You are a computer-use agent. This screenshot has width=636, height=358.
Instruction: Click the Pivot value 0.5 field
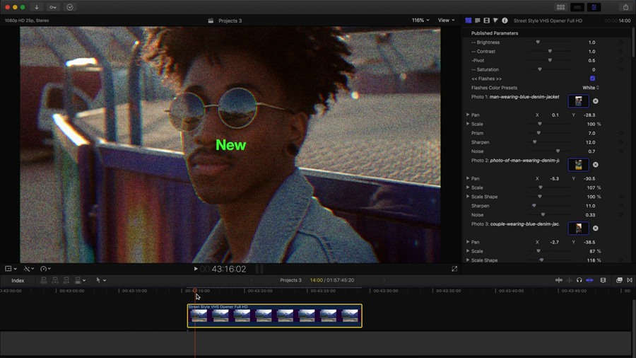[591, 60]
